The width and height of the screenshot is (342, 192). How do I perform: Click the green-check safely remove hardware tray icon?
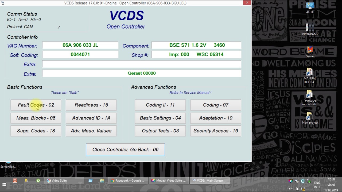309,181
